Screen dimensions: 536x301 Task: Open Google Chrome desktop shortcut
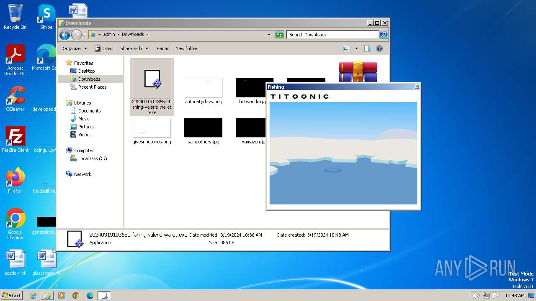coord(15,224)
